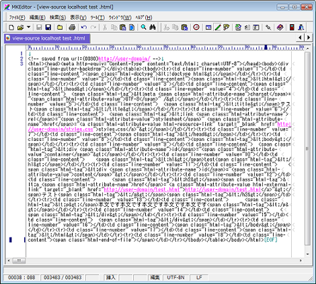Open the ウィンドウ(W) menu
Image resolution: width=316 pixels, height=284 pixels.
point(120,17)
